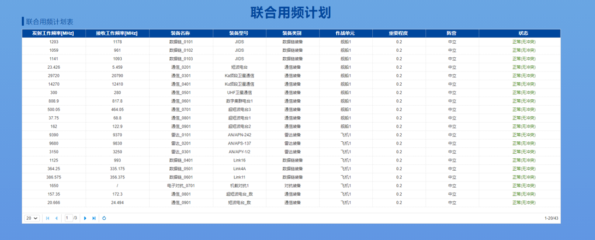This screenshot has width=595, height=240.
Task: Open the page size dropdown showing 20
Action: 32,218
